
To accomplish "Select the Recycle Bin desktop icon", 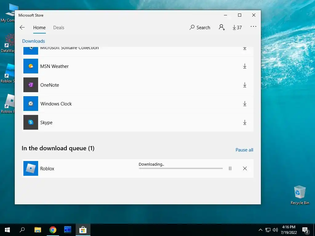I will (300, 195).
